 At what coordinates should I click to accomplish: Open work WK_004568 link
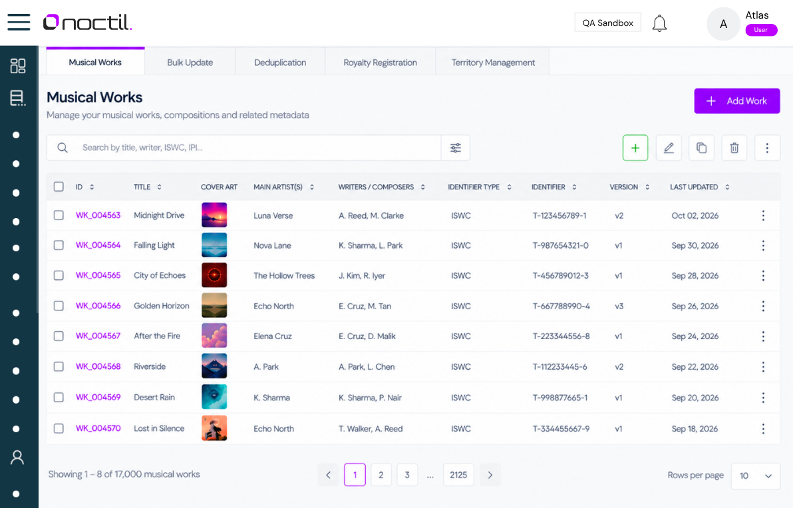[98, 366]
